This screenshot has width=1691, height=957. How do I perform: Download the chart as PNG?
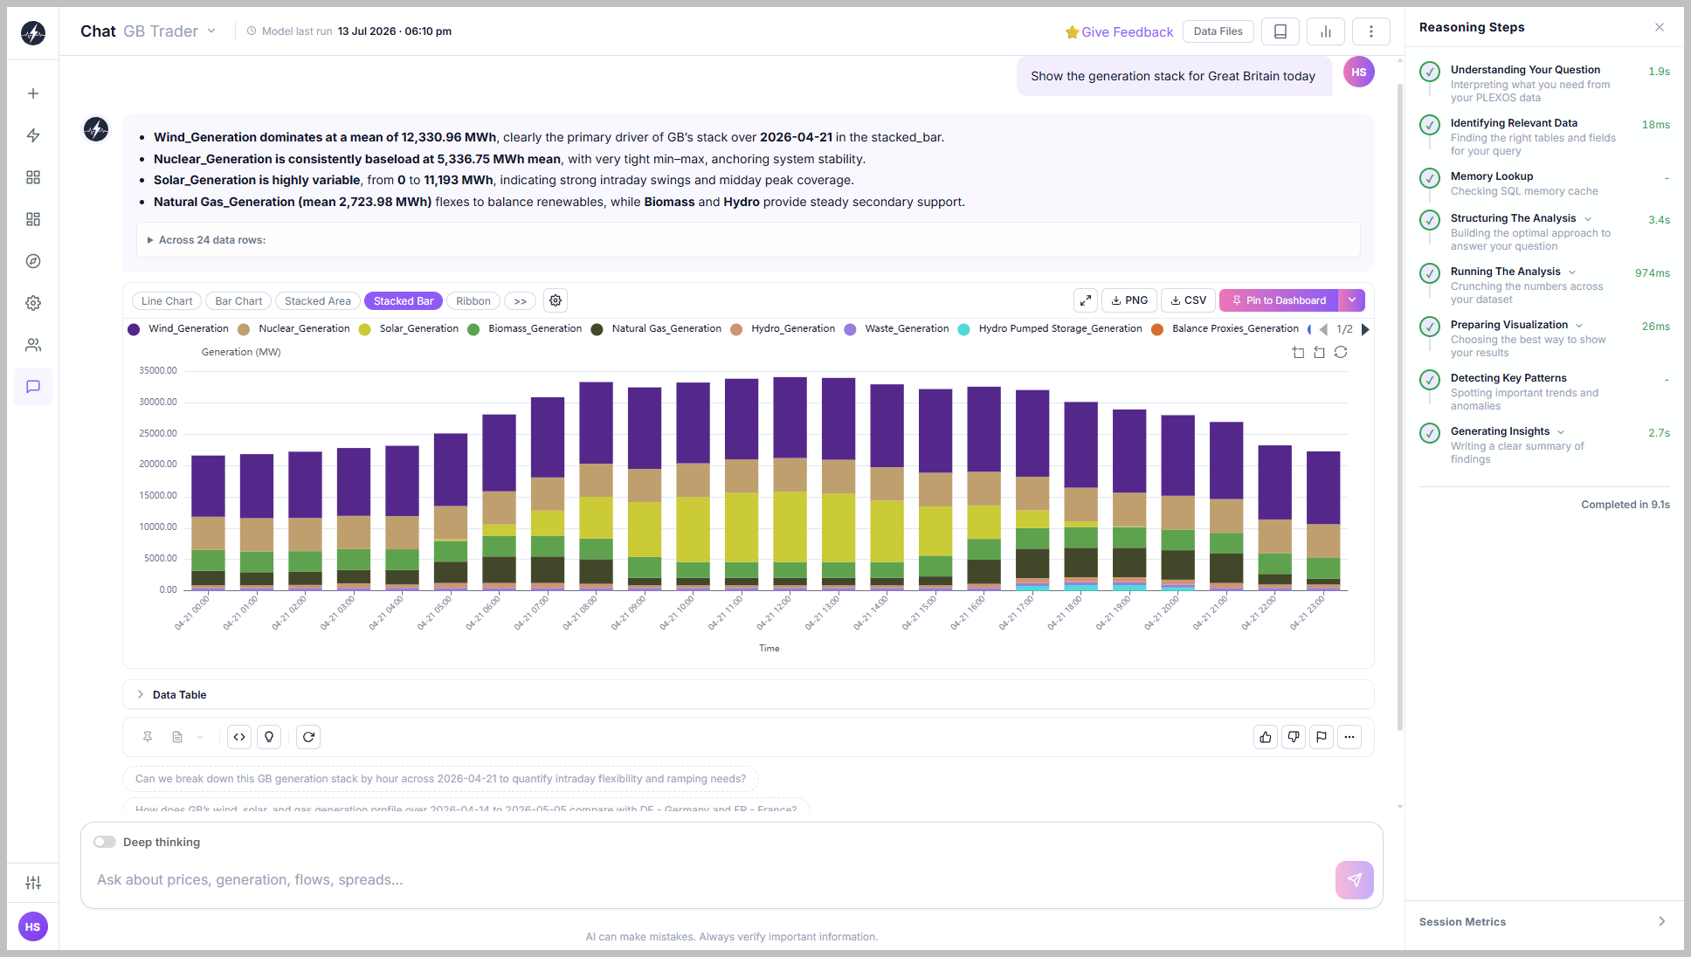[1129, 300]
